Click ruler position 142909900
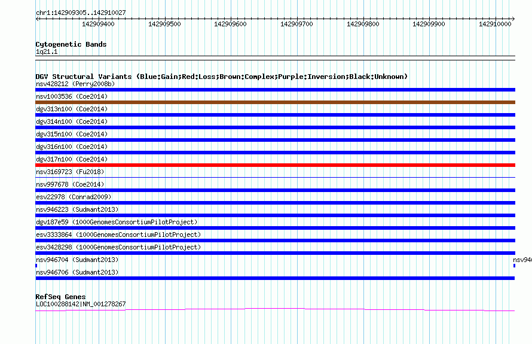Viewport: 532px width, 344px height. click(x=429, y=24)
